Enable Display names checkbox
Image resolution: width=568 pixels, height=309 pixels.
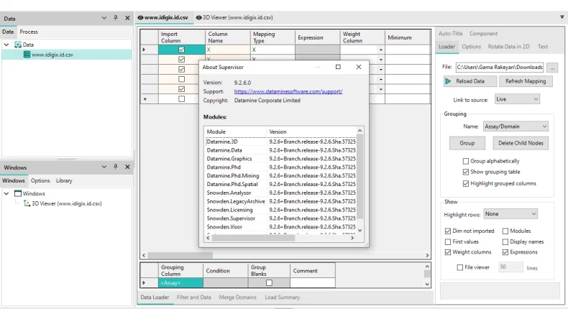point(505,241)
